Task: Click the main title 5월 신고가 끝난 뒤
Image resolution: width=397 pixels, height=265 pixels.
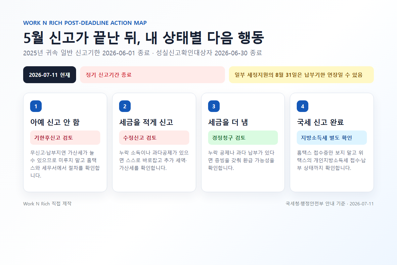Action: coord(144,38)
